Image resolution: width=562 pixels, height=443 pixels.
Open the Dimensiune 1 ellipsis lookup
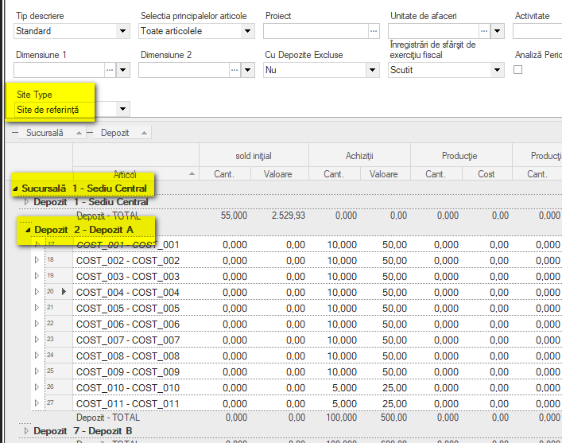[110, 70]
